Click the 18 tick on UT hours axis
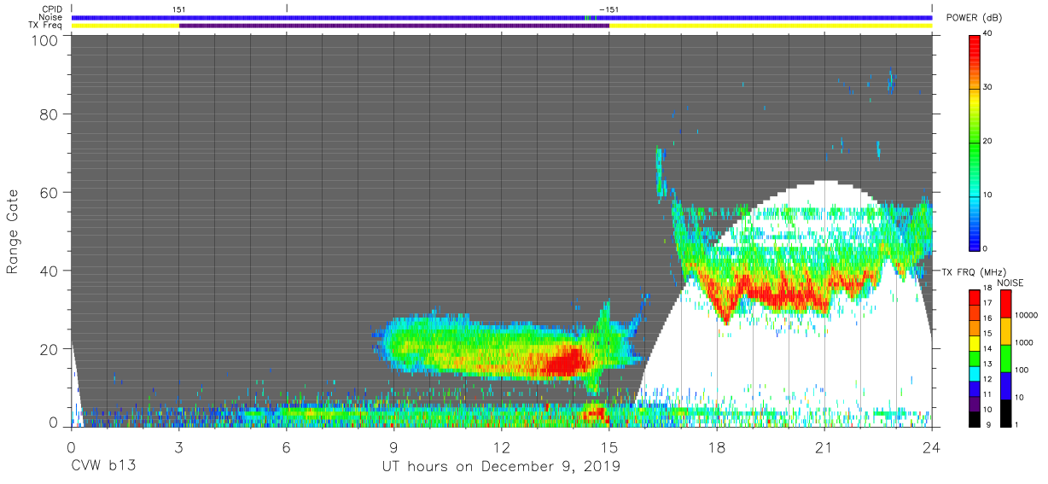The height and width of the screenshot is (484, 1048). coord(717,446)
